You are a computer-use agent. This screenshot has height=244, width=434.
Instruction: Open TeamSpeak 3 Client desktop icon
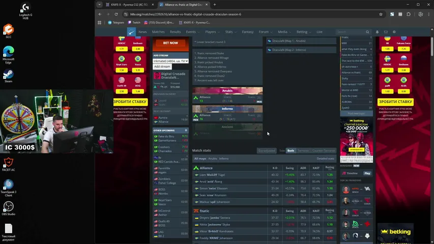8,186
